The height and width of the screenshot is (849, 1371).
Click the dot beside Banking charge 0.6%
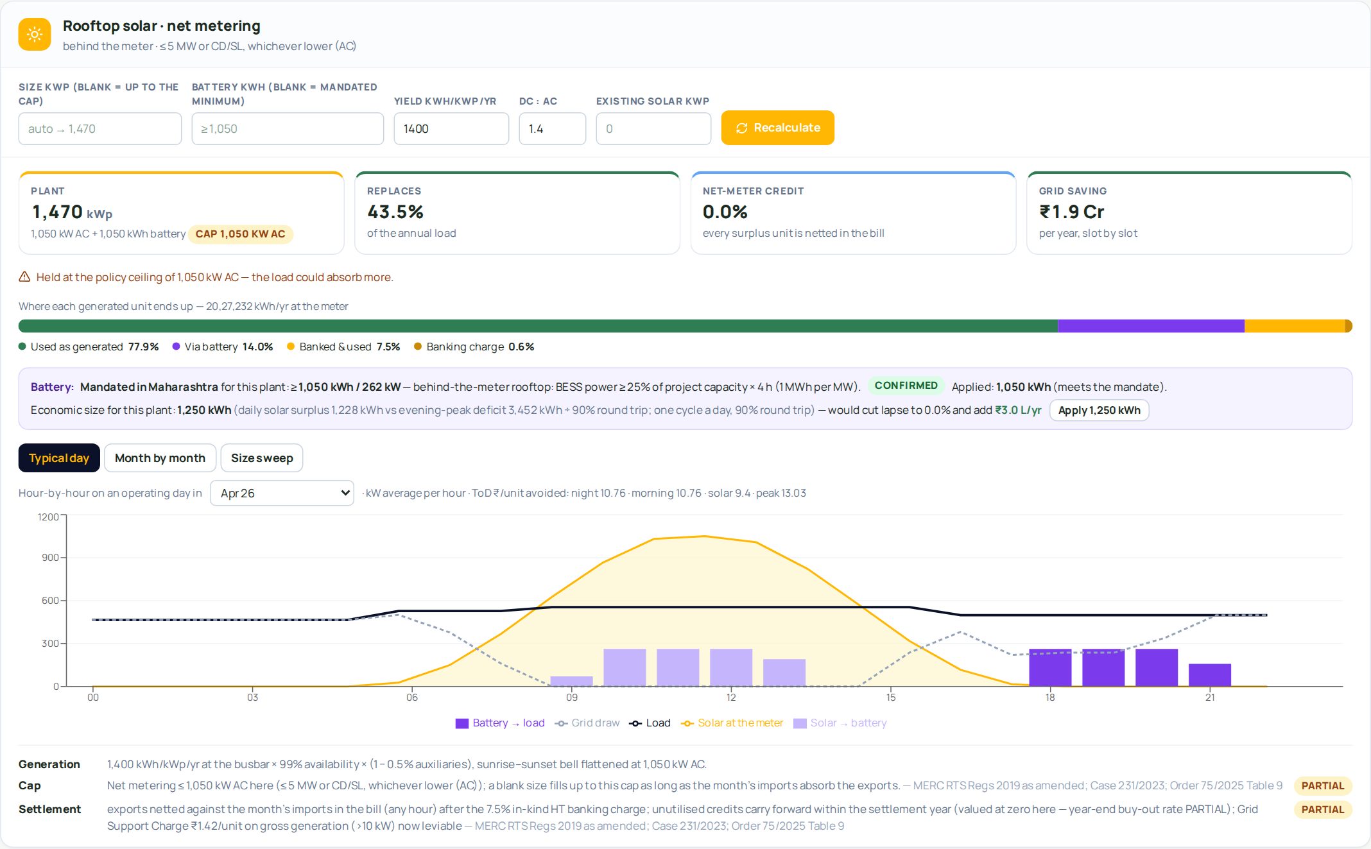pyautogui.click(x=418, y=347)
